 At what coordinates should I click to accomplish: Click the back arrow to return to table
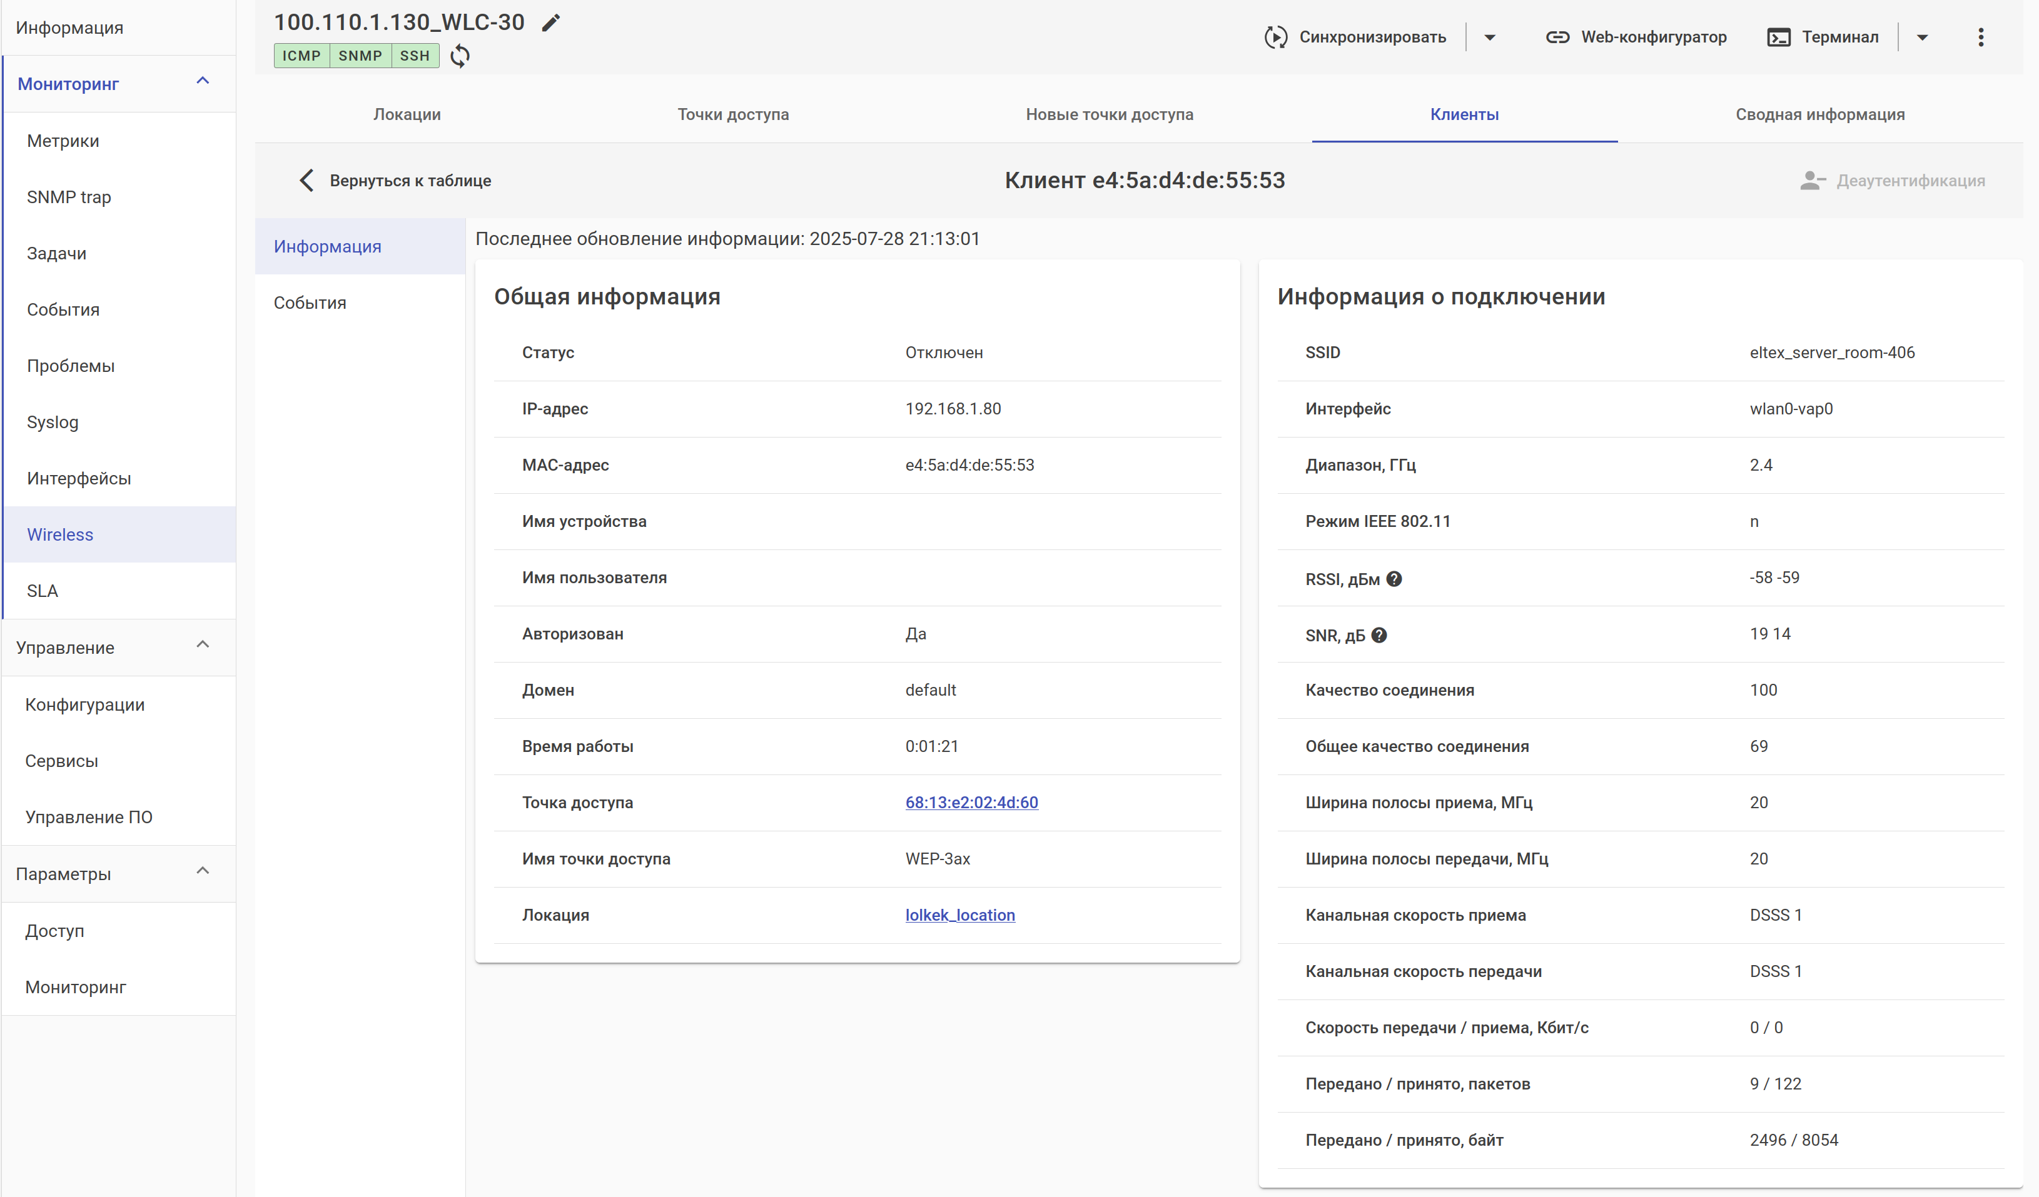point(306,181)
